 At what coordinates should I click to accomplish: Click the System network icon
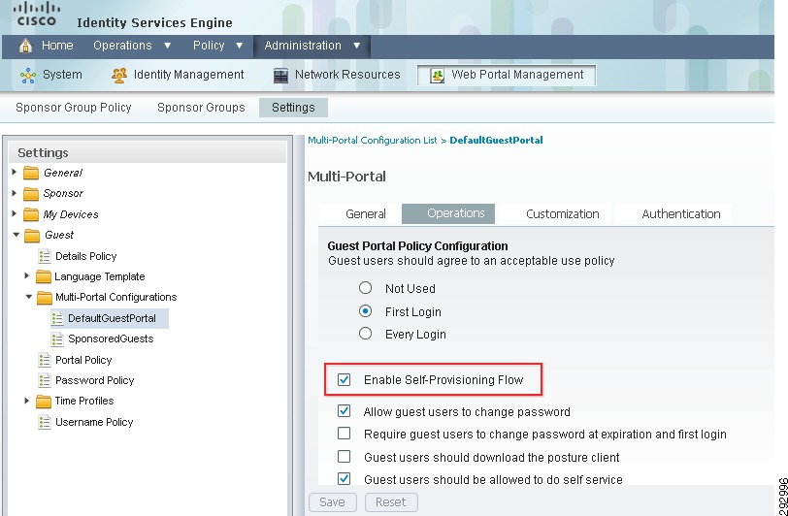tap(28, 76)
